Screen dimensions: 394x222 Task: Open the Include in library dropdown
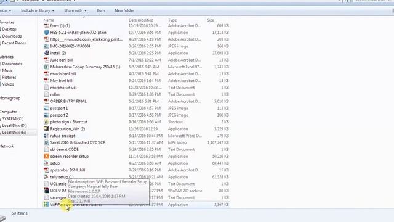pyautogui.click(x=38, y=10)
